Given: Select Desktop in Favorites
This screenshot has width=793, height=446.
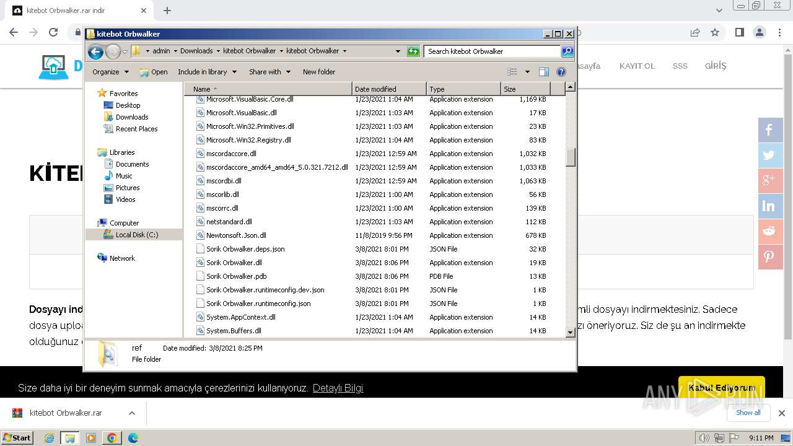Looking at the screenshot, I should [128, 105].
